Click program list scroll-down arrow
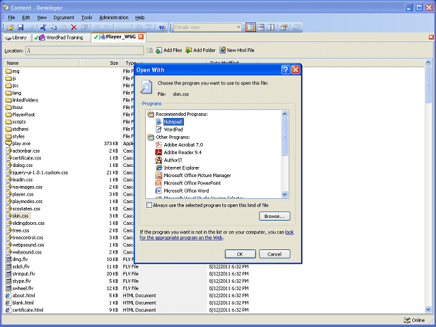The width and height of the screenshot is (436, 327). pos(285,194)
